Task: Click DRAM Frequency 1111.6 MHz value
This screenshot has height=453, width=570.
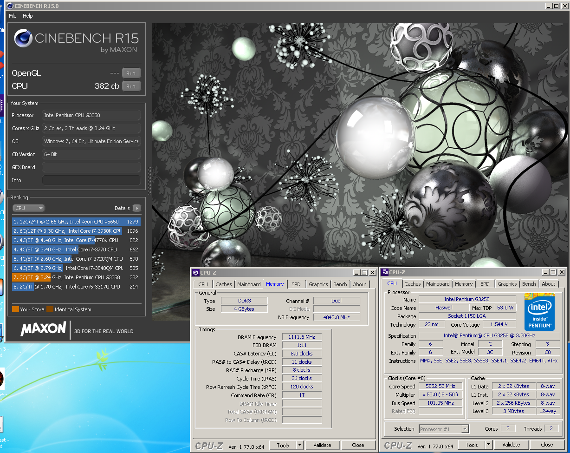Action: 301,337
